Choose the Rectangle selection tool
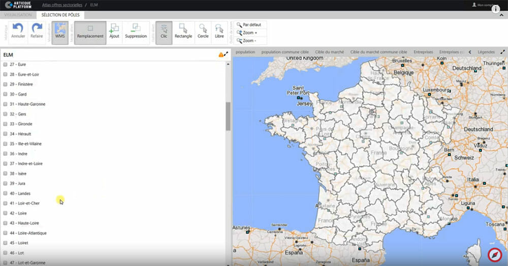Screen dimensions: 508x266 [x=183, y=32]
